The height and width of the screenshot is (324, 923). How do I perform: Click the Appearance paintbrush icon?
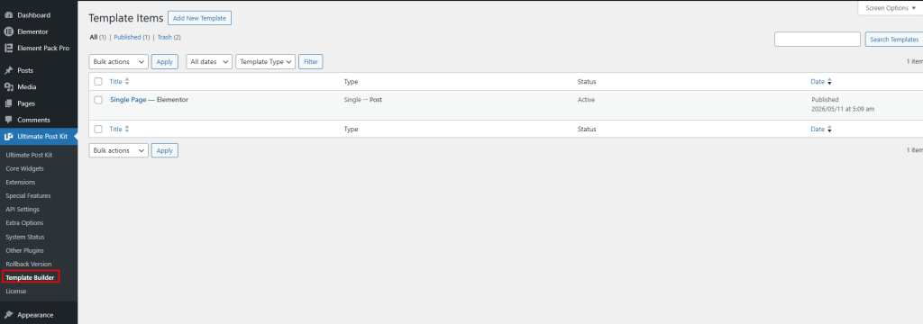click(8, 315)
